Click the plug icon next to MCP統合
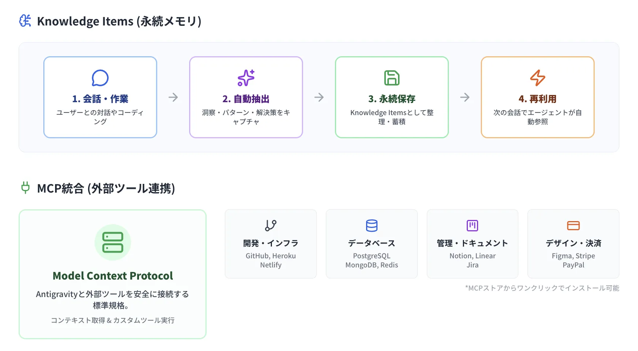 pos(25,188)
